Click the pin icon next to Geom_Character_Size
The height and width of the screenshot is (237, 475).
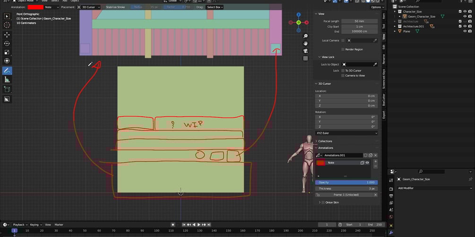click(x=470, y=180)
